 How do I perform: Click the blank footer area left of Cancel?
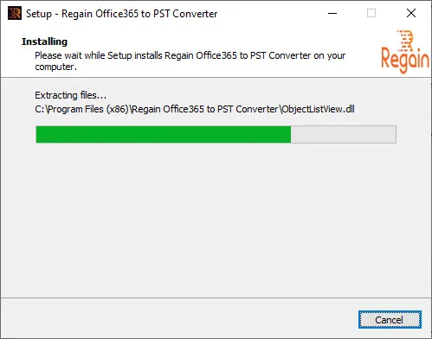click(x=179, y=319)
